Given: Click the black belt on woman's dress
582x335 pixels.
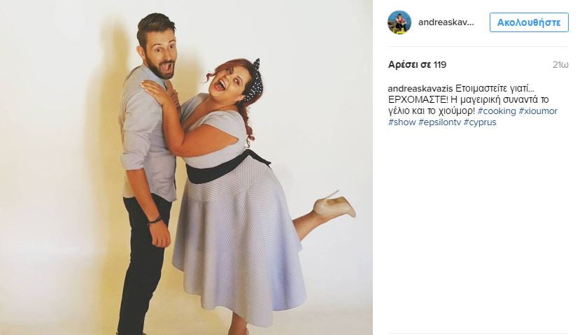Looking at the screenshot, I should pos(226,168).
